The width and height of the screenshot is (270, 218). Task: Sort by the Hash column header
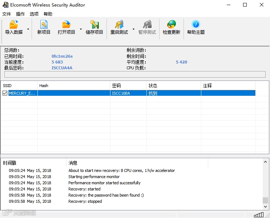(x=74, y=86)
